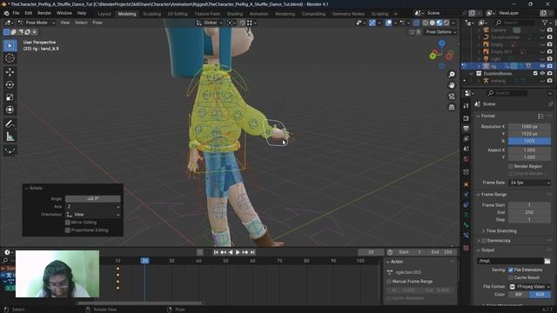Jump to the timeline start frame
This screenshot has height=313, width=557.
pyautogui.click(x=216, y=252)
